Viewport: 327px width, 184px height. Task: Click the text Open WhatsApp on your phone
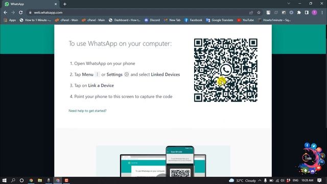(x=105, y=63)
